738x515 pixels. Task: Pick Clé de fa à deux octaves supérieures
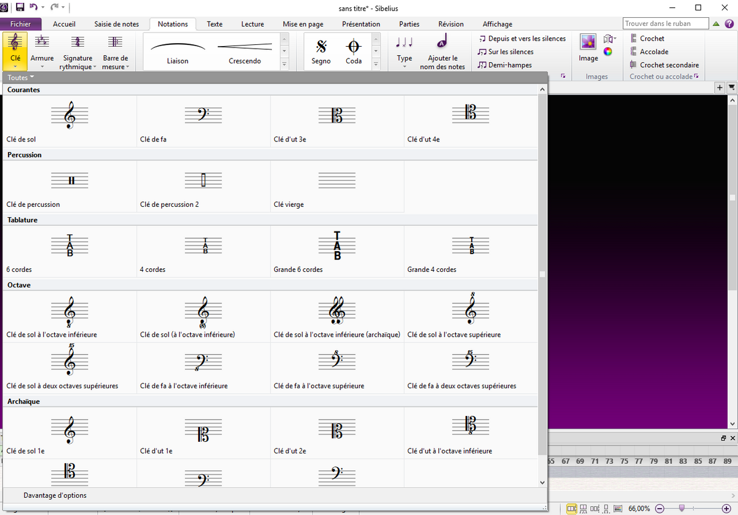[470, 368]
